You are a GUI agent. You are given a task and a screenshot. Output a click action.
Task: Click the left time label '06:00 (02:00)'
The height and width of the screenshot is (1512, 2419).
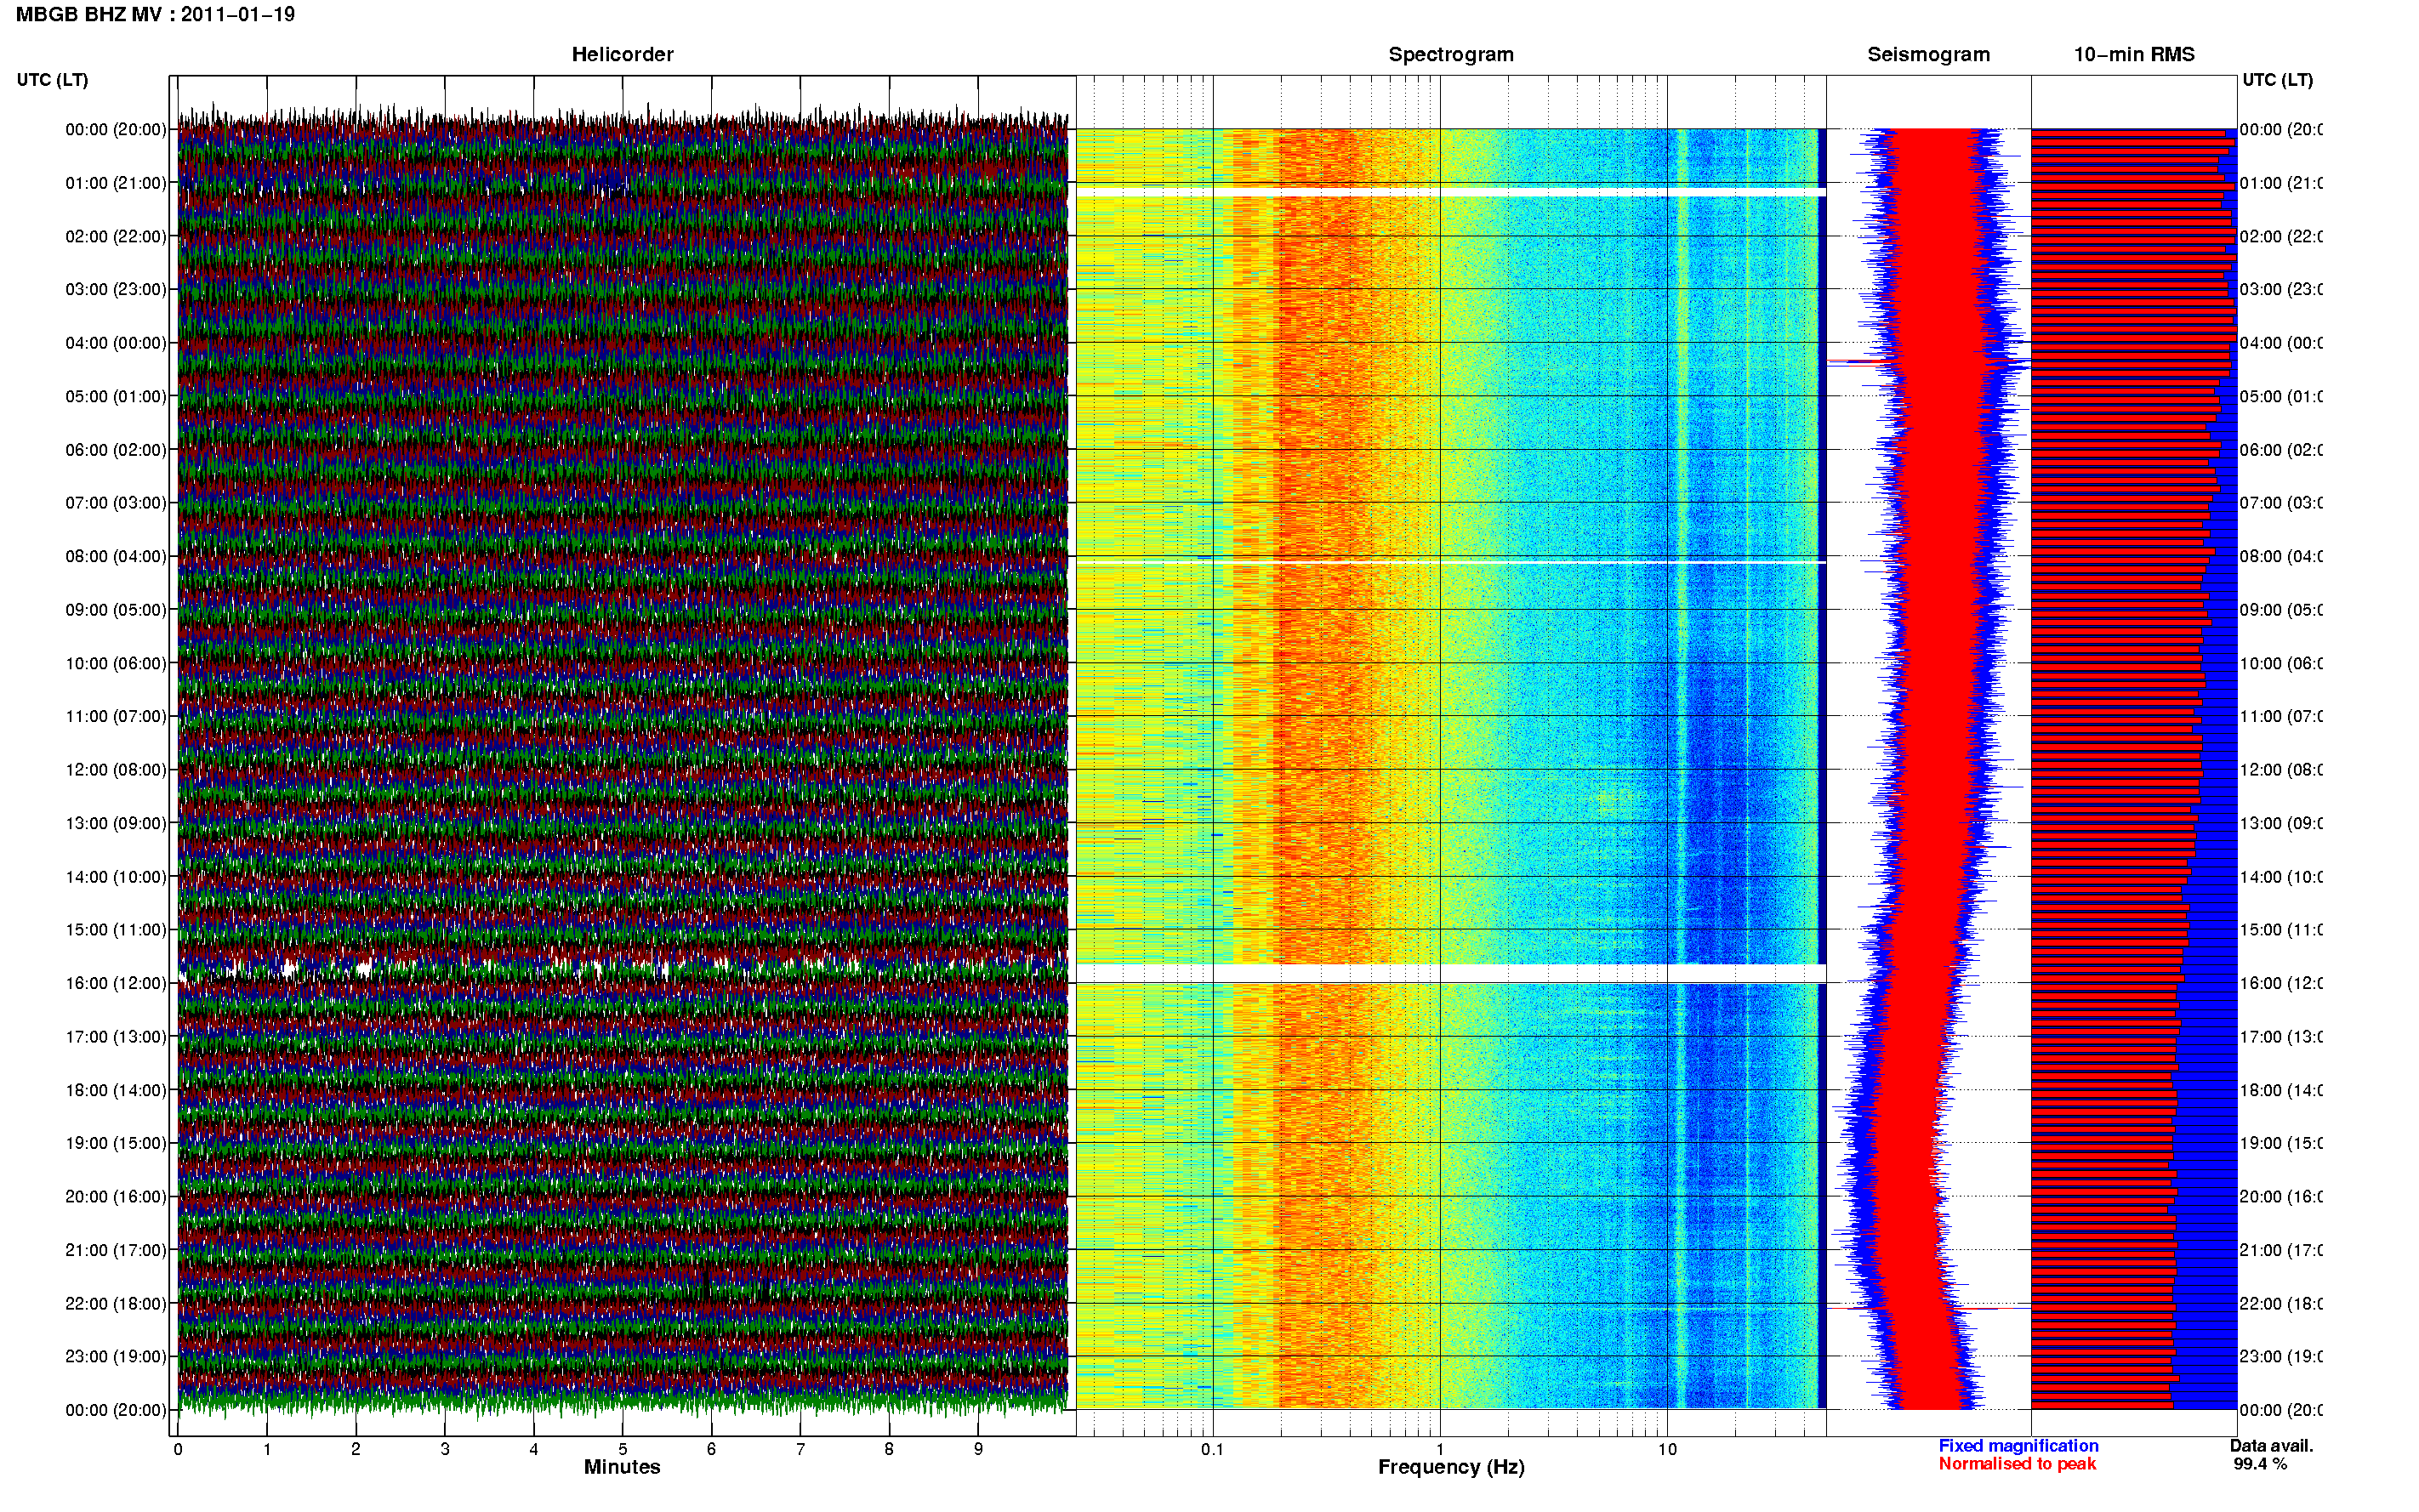(116, 450)
